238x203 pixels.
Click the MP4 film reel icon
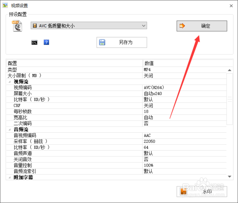[x=17, y=26]
